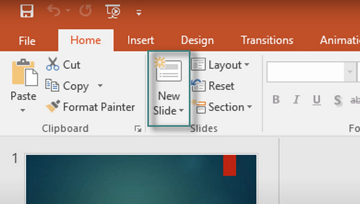The height and width of the screenshot is (204, 360).
Task: Click into the font name box
Action: tap(305, 72)
